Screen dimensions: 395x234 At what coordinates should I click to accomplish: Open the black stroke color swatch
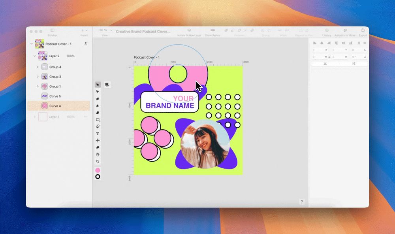98,177
